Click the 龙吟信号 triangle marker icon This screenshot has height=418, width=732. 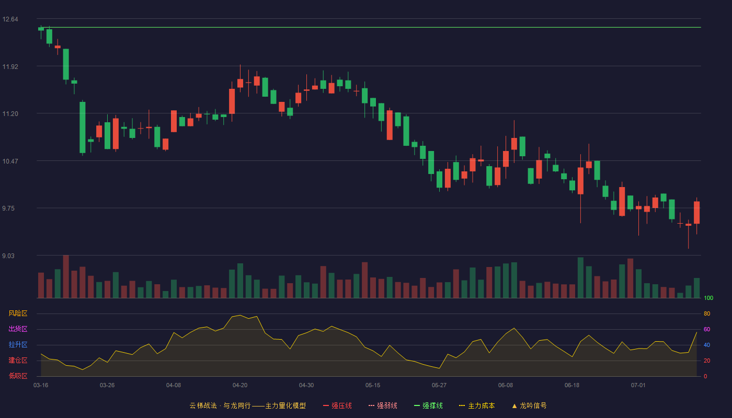pos(514,405)
